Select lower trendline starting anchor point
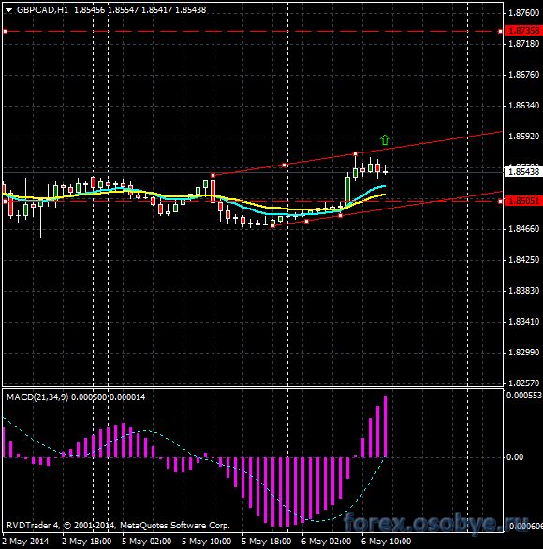 (x=273, y=226)
